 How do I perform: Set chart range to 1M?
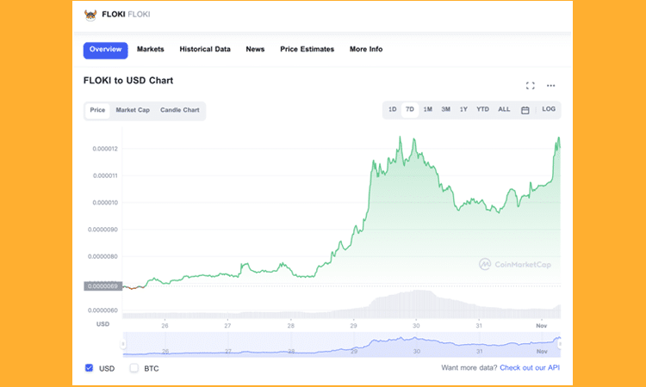(427, 109)
